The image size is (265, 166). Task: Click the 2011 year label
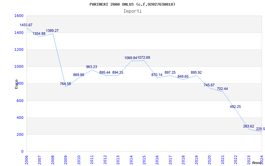tap(92, 160)
